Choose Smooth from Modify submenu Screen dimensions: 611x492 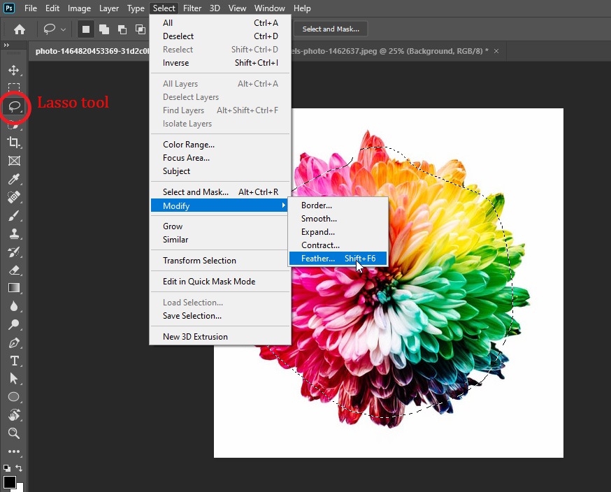tap(338, 219)
